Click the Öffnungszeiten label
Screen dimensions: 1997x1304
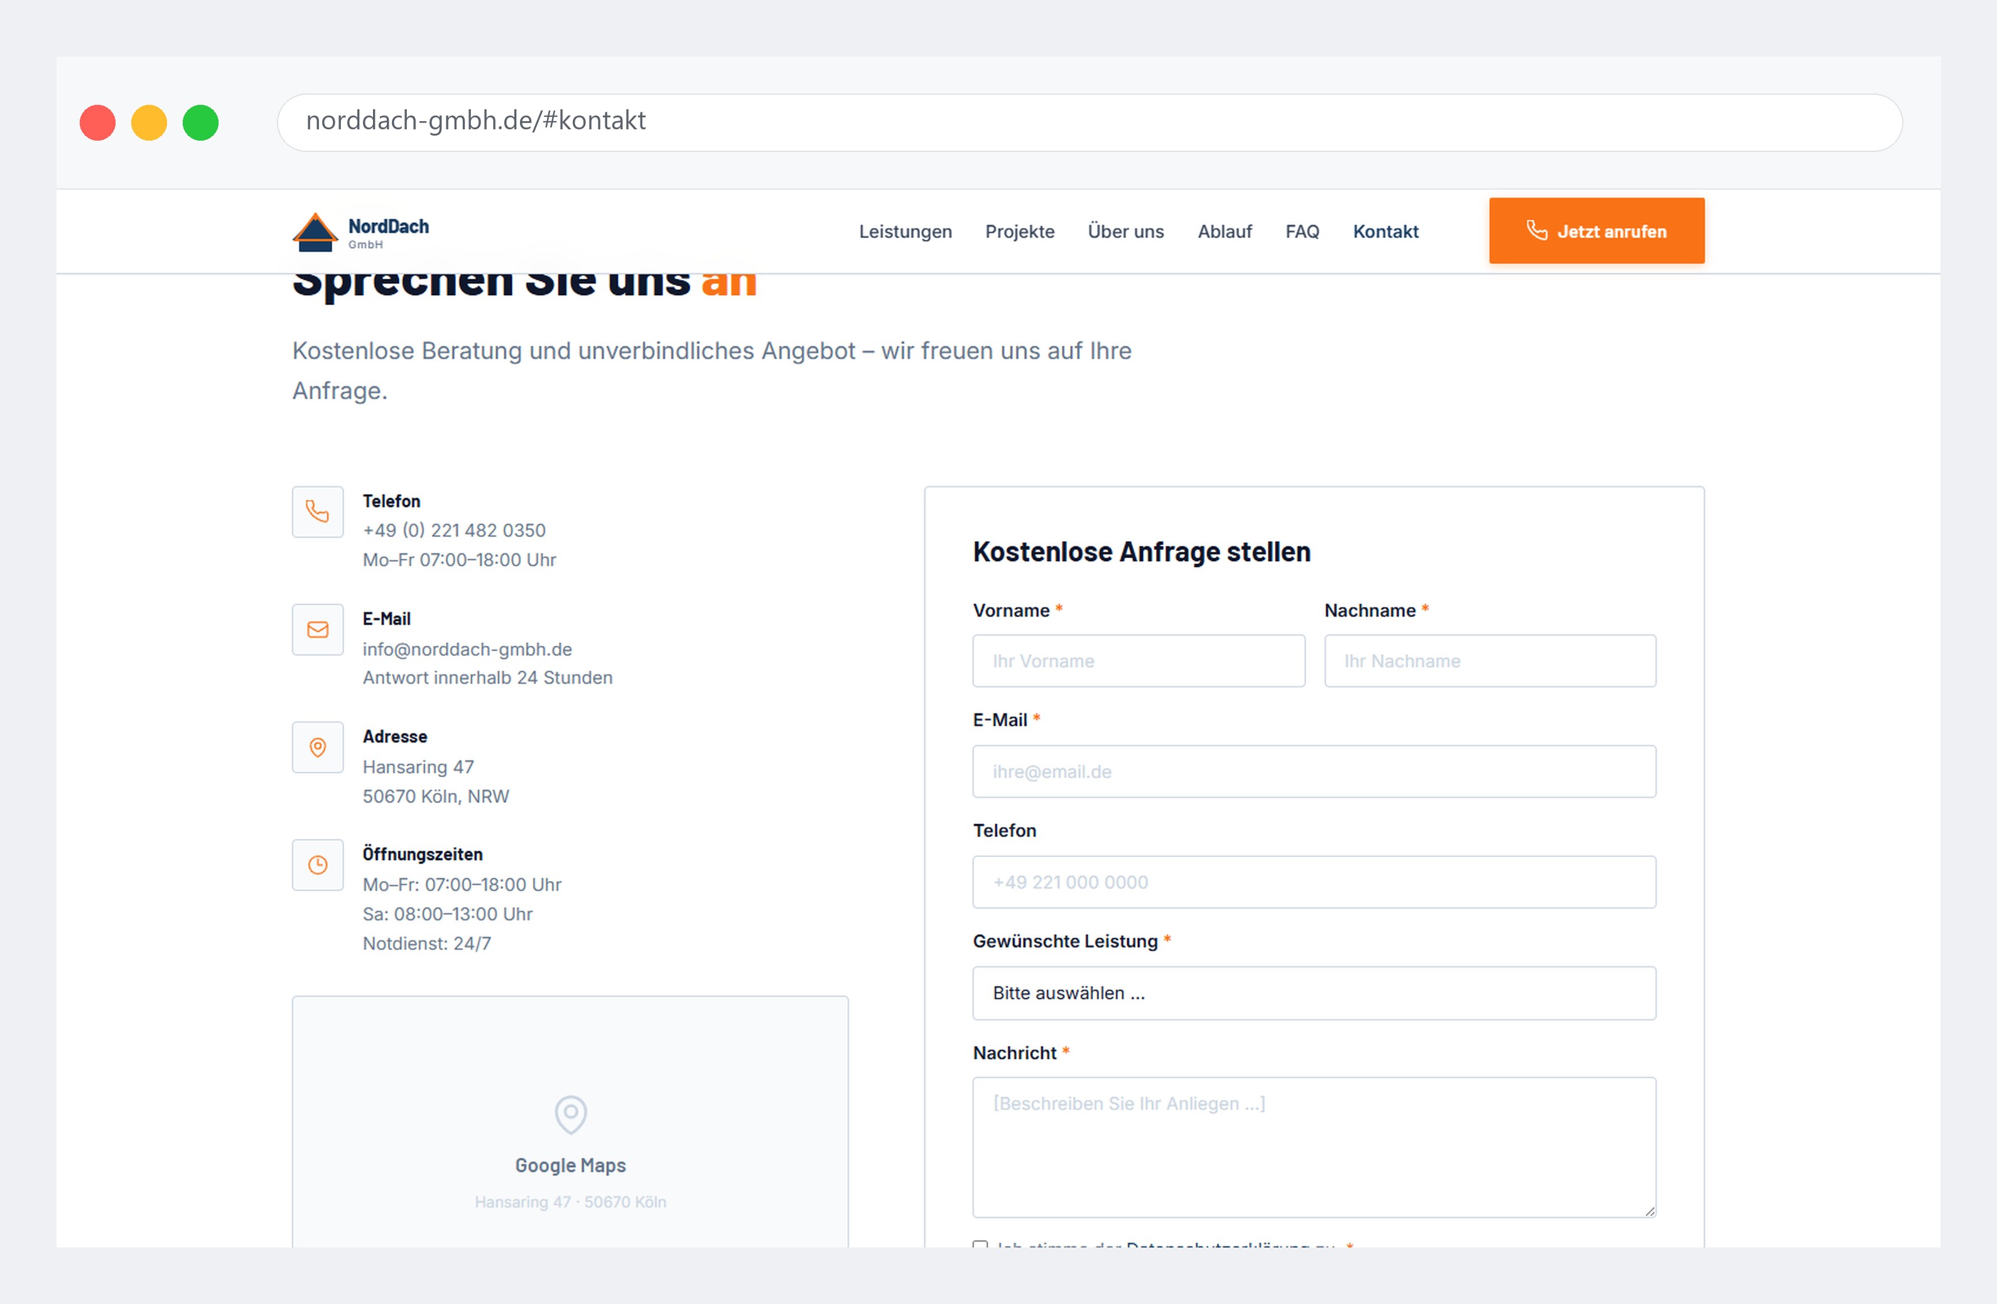pyautogui.click(x=422, y=853)
